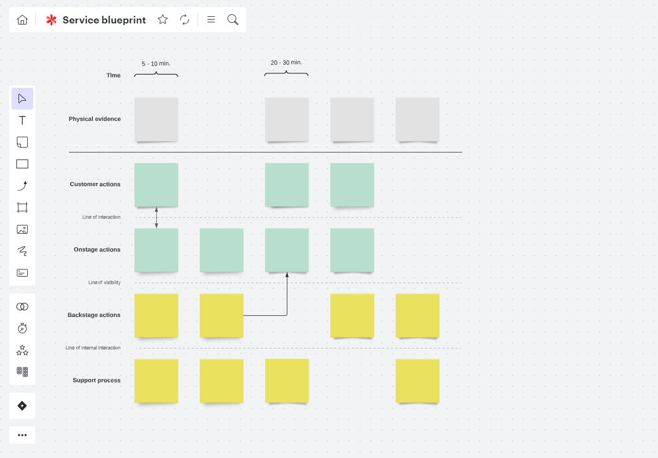Select the cursor selection tool
This screenshot has height=458, width=658.
(22, 98)
